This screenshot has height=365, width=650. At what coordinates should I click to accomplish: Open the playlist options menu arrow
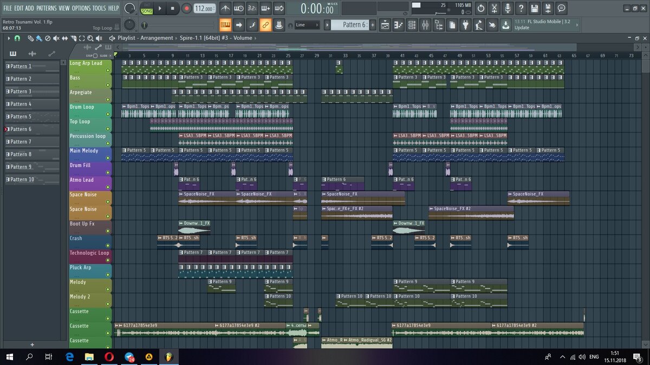tap(9, 38)
